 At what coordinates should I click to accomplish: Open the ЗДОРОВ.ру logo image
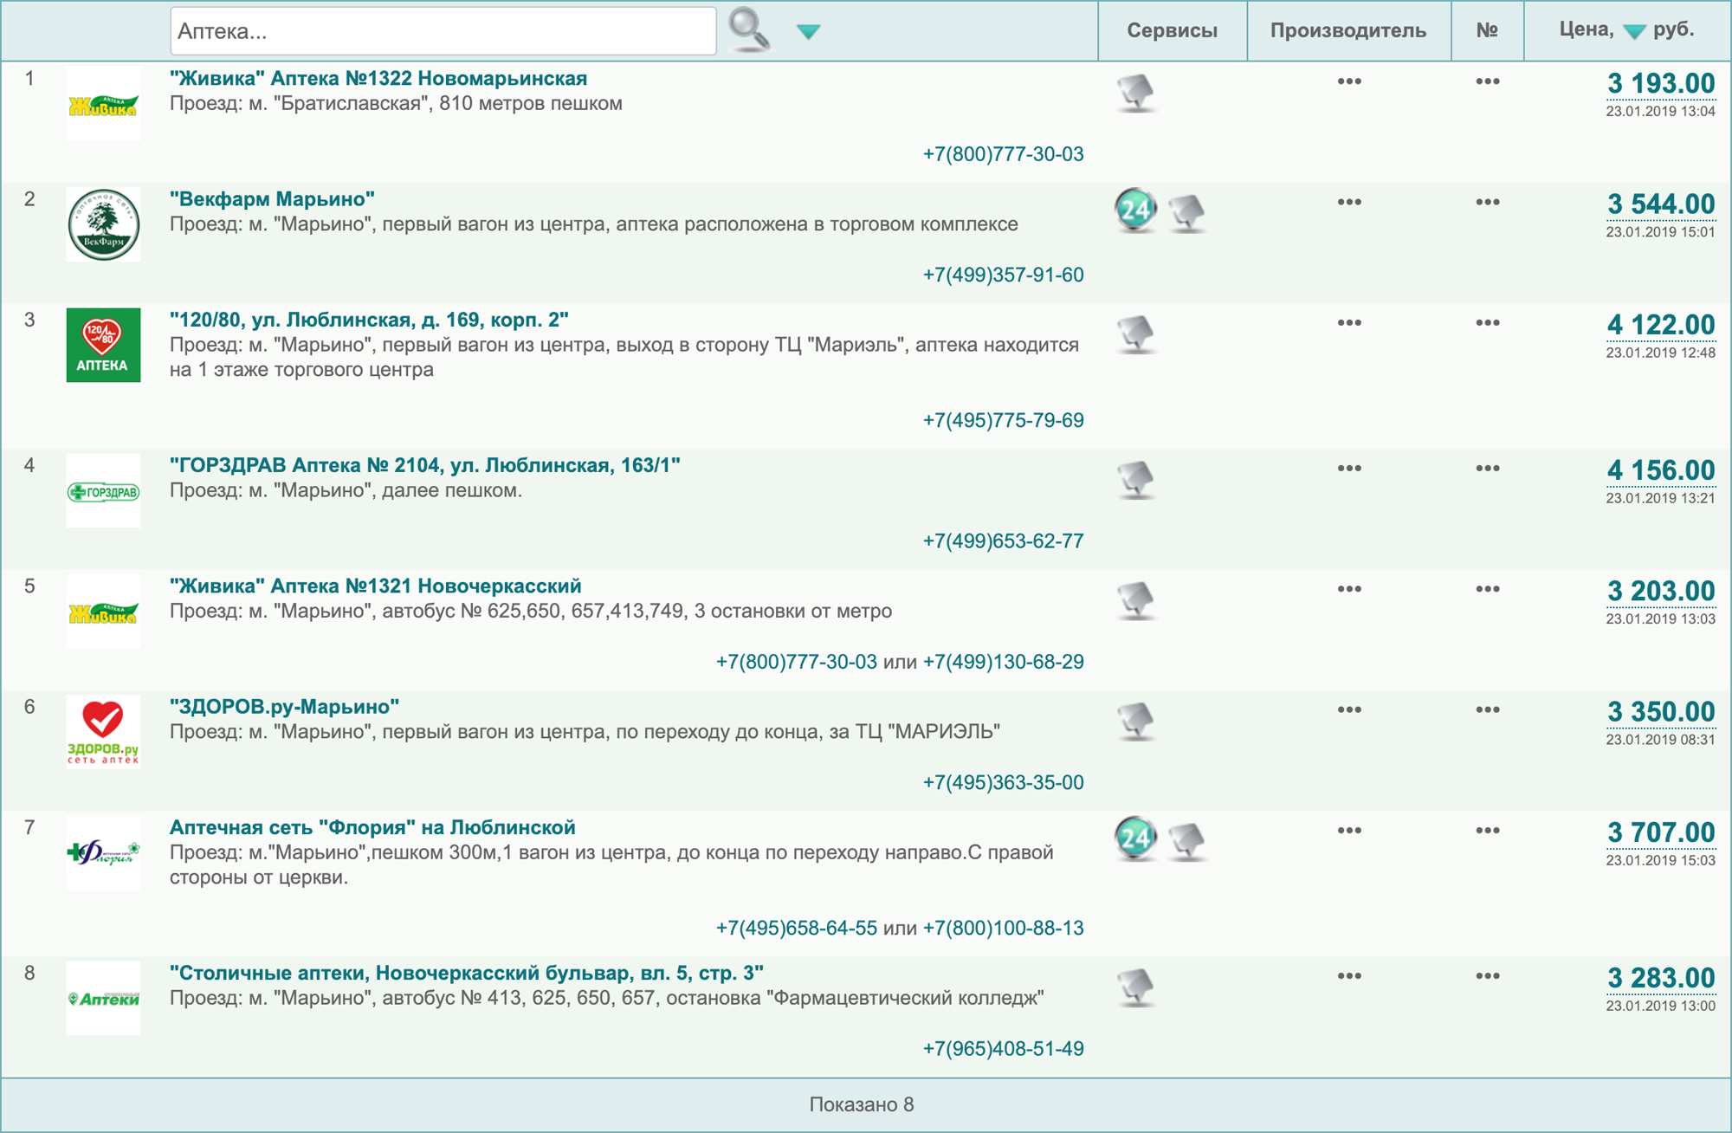click(103, 732)
